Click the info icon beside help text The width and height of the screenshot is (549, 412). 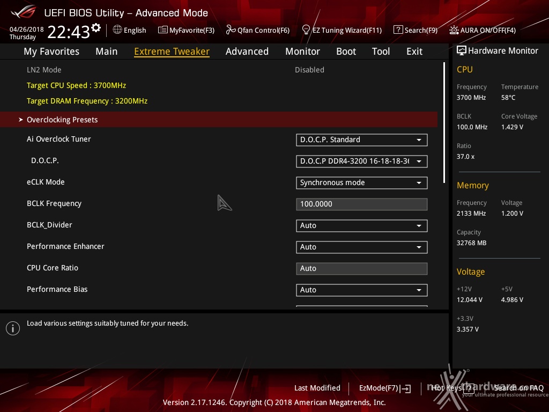click(13, 328)
